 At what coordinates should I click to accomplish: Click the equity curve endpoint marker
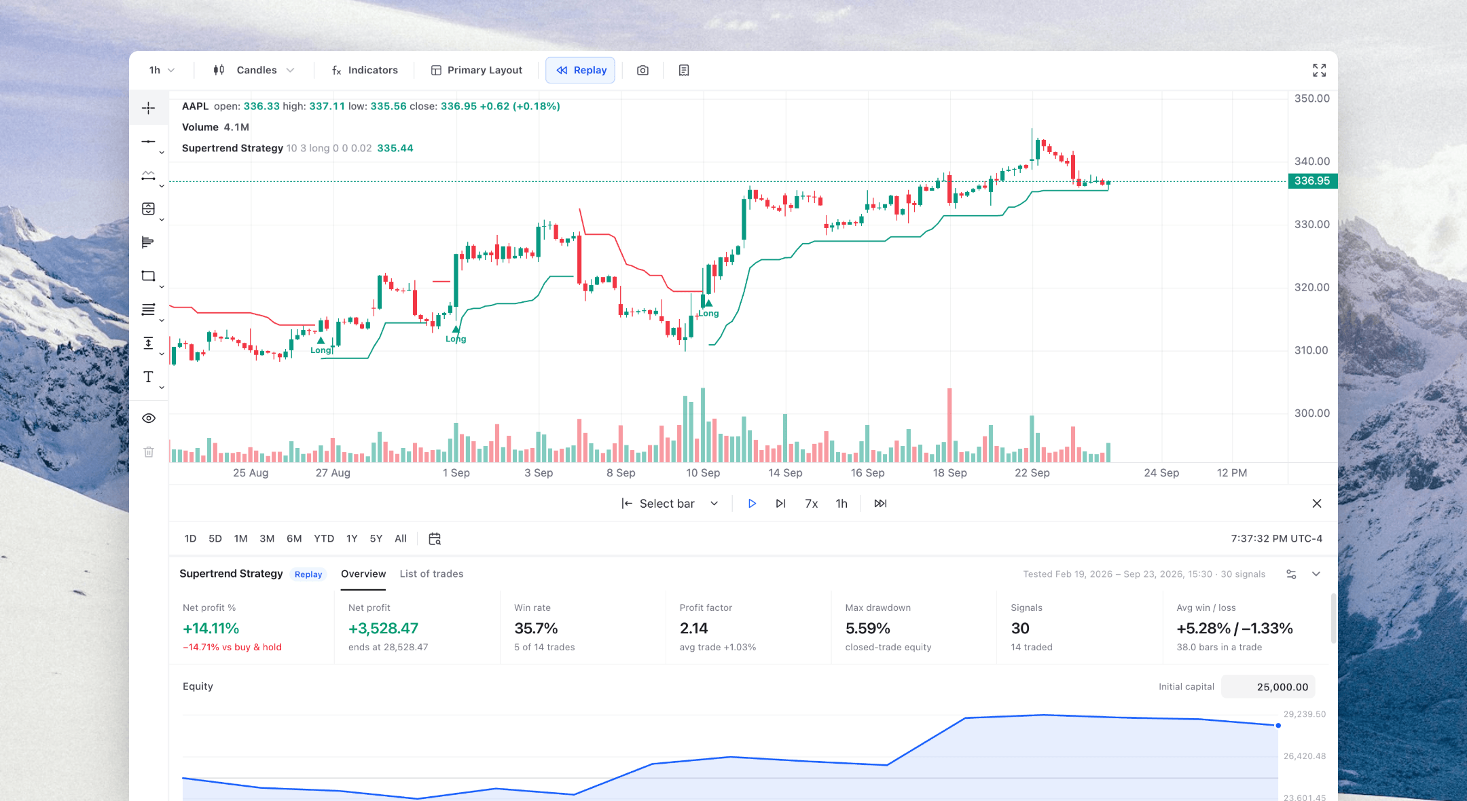point(1278,726)
